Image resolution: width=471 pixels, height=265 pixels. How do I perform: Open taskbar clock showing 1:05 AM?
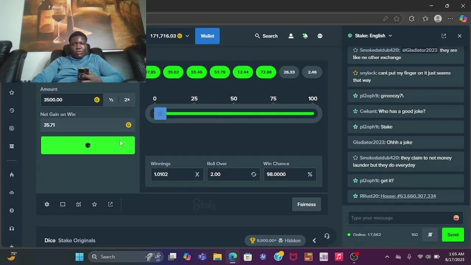[455, 257]
